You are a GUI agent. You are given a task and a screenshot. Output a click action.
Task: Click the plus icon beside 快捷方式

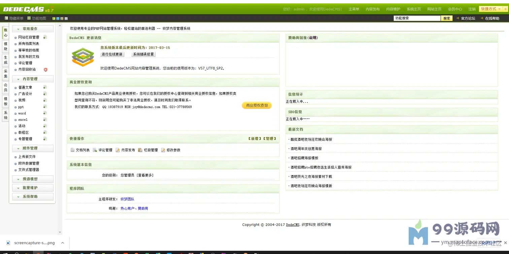[505, 9]
